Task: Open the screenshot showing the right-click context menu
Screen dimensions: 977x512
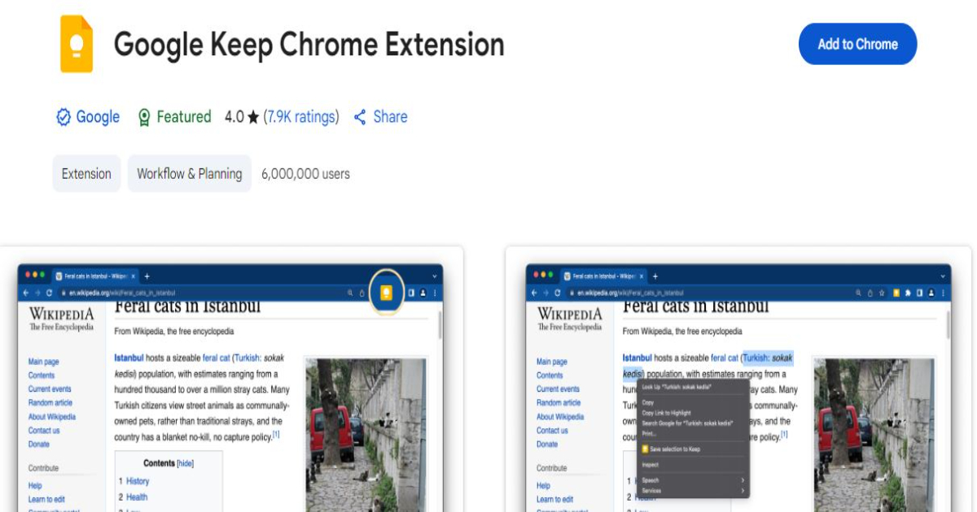Action: (x=739, y=380)
